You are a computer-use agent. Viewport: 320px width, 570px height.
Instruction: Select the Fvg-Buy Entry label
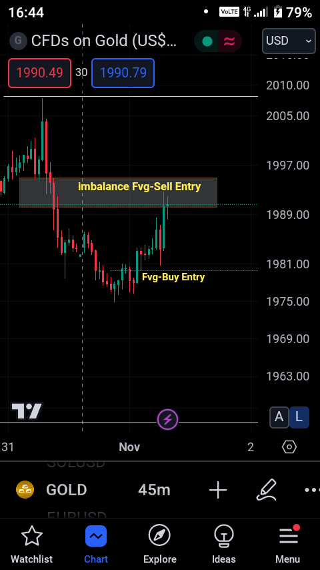pos(173,277)
